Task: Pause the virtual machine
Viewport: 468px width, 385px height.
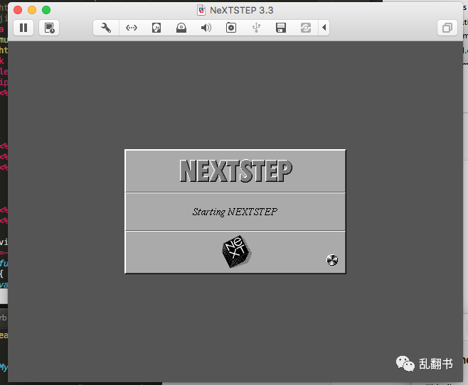Action: 23,28
